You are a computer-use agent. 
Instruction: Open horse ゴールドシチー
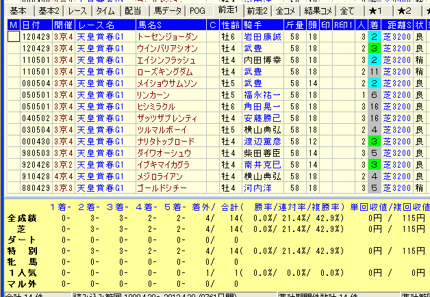click(162, 188)
